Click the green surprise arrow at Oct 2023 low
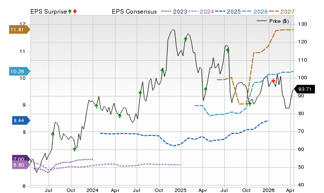 (74, 149)
